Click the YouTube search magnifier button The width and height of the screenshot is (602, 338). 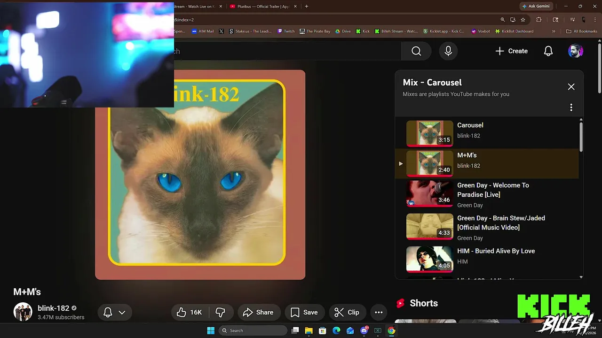click(416, 51)
